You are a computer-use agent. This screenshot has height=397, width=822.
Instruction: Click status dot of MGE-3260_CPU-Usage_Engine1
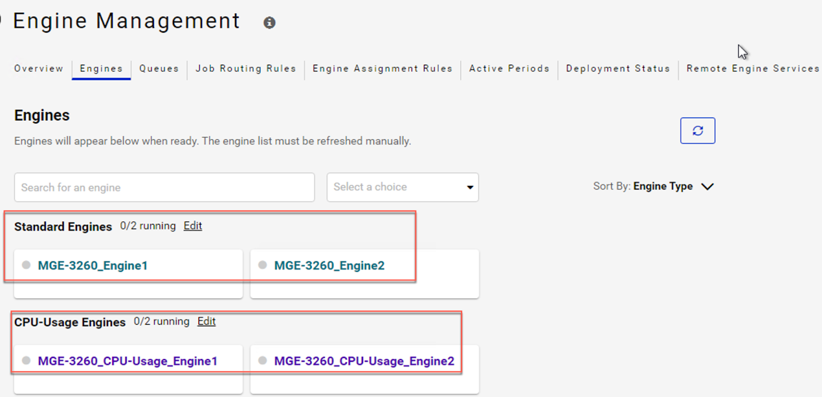coord(26,361)
